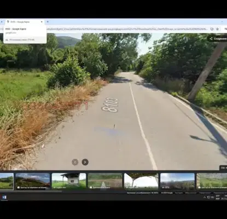This screenshot has width=227, height=219.
Task: Go to the previous photo arrow
Action: coord(75,162)
